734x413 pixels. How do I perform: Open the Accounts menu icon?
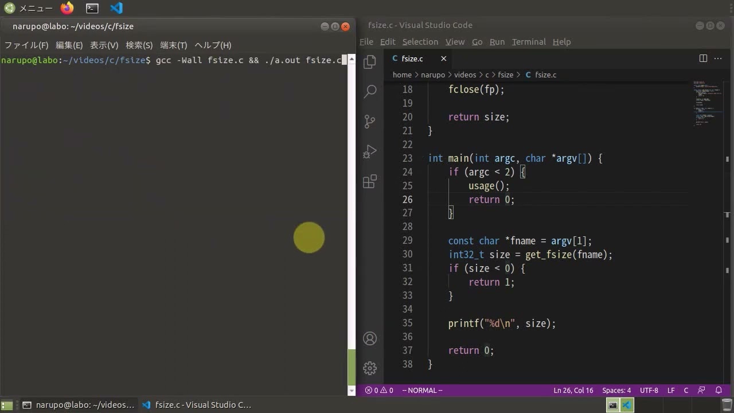click(x=370, y=338)
